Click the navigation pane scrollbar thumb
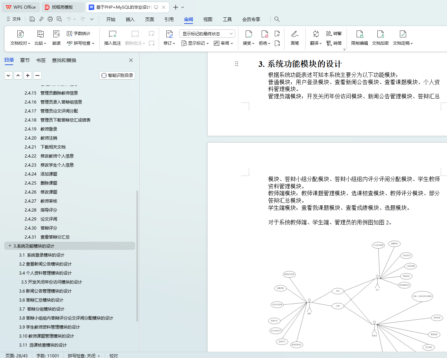 point(137,256)
